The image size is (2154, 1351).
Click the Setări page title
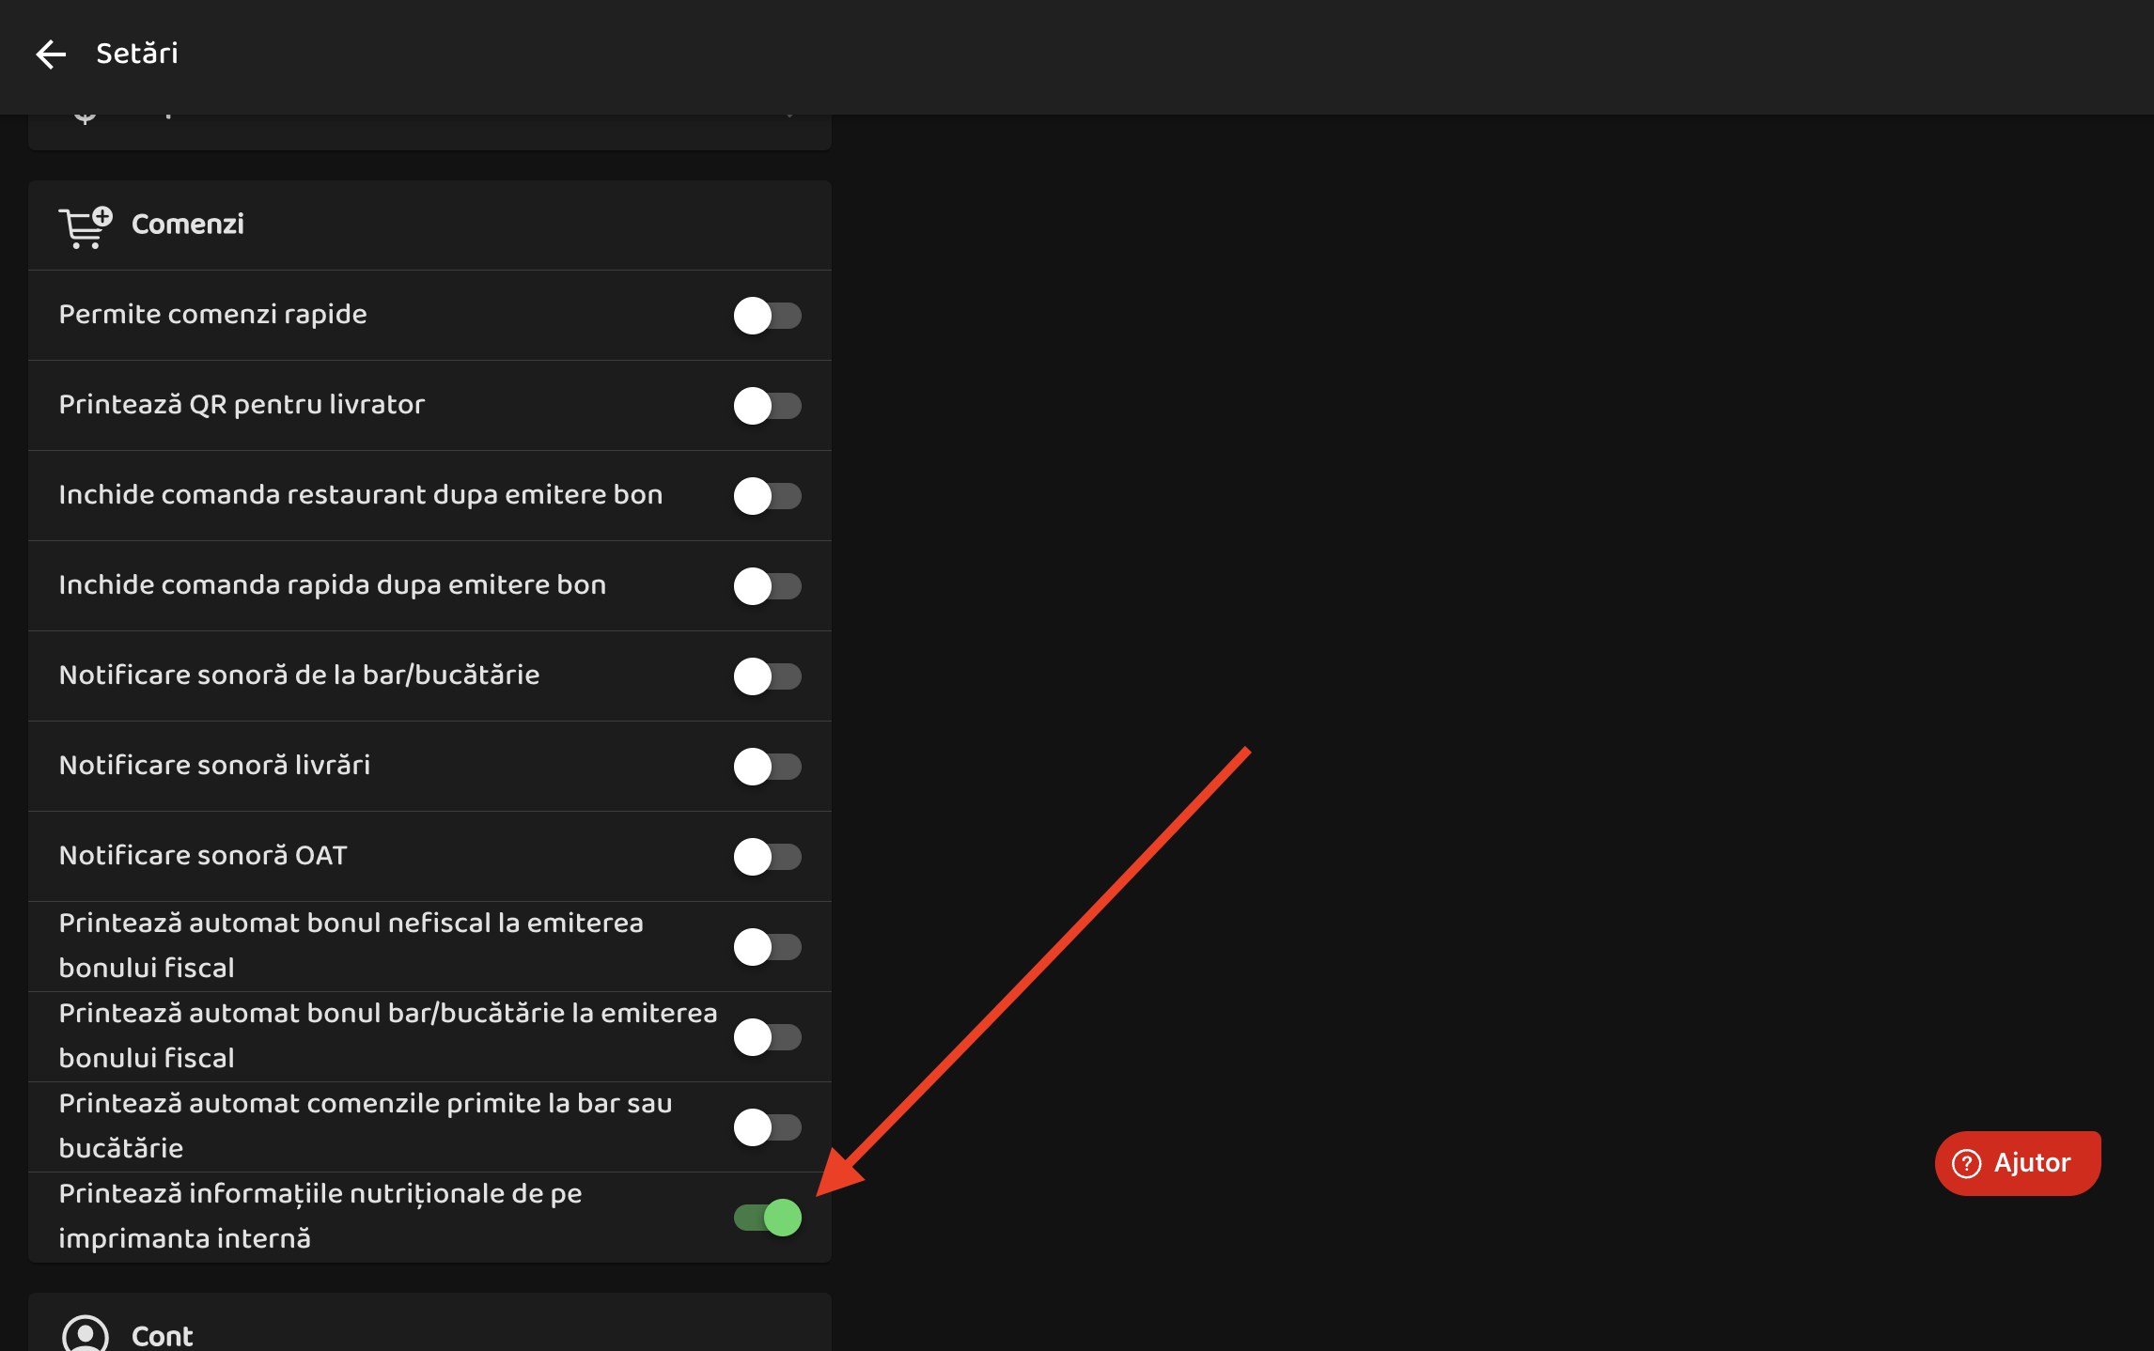[x=137, y=54]
